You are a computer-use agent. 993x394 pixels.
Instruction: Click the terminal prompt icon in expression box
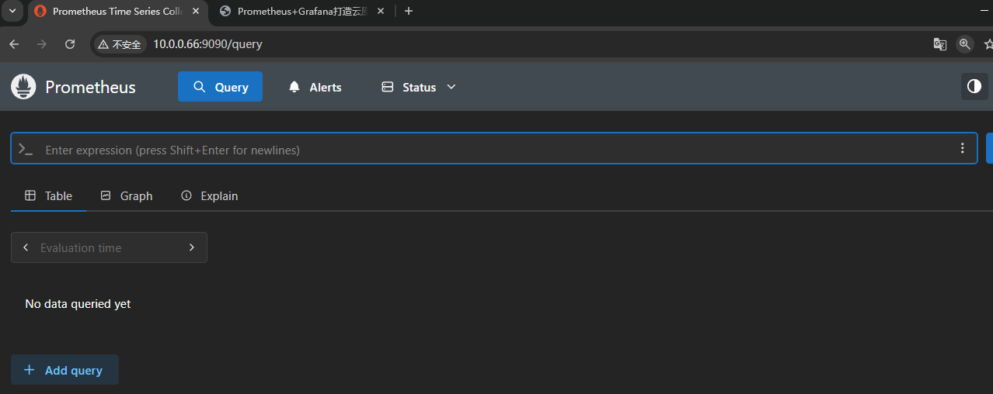coord(26,149)
